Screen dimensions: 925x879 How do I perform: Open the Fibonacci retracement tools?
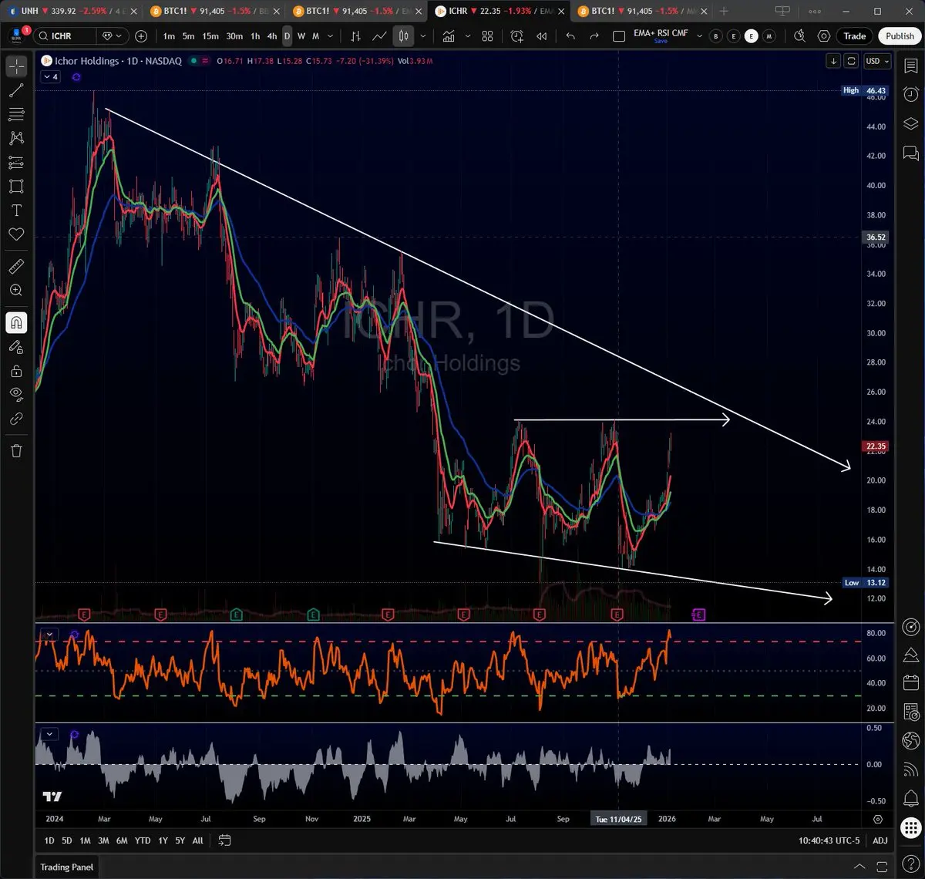point(16,115)
